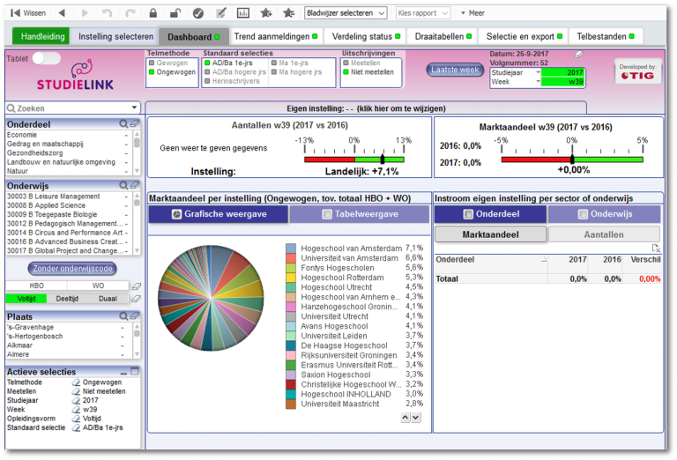
Task: Open the Handleiding tab
Action: click(x=41, y=37)
